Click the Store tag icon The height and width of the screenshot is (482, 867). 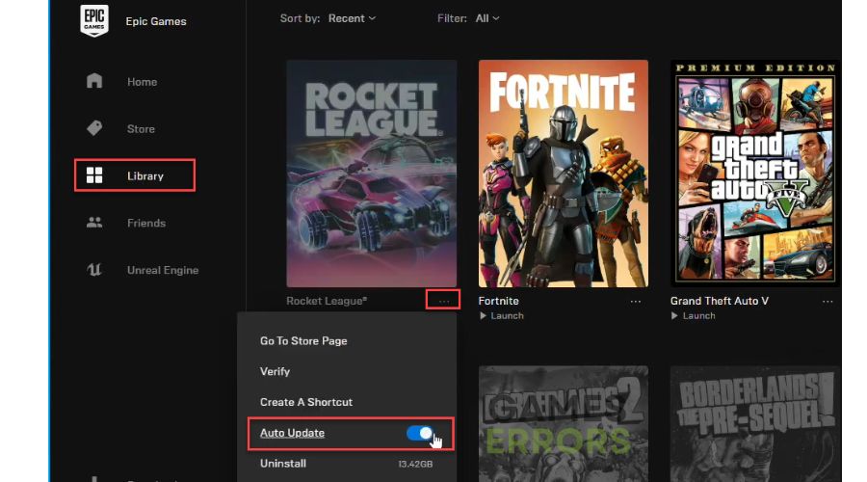(x=94, y=128)
